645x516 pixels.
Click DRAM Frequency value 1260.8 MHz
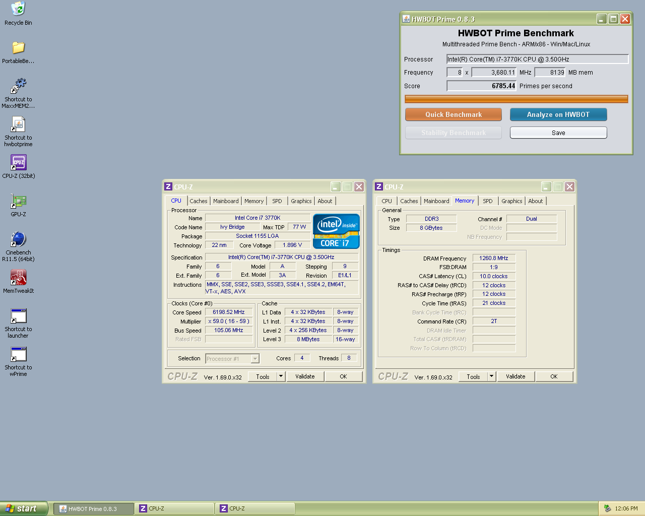[x=494, y=259]
